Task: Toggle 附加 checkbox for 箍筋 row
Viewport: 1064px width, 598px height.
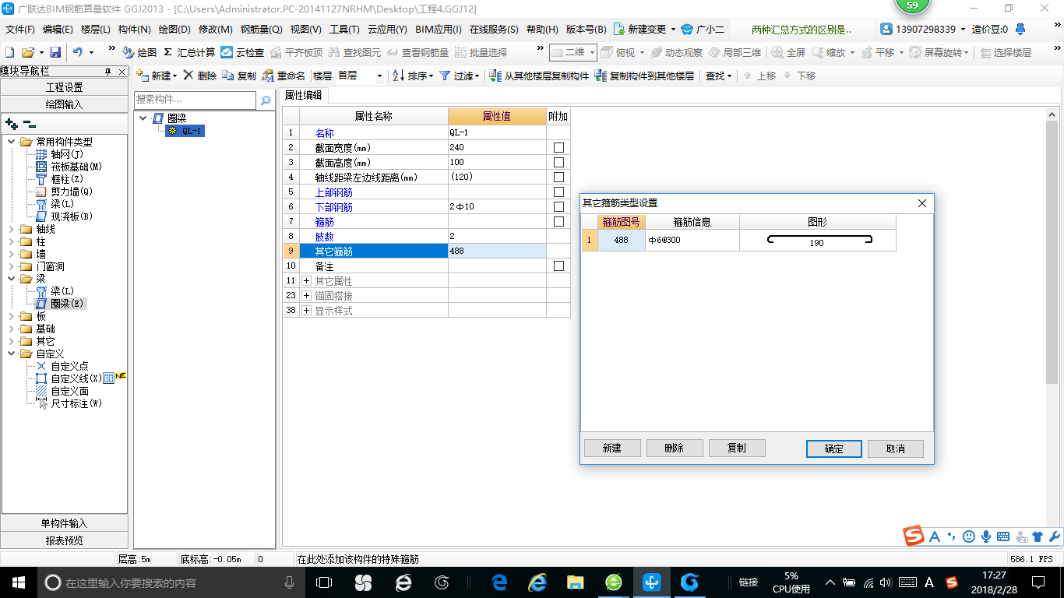Action: coord(558,221)
